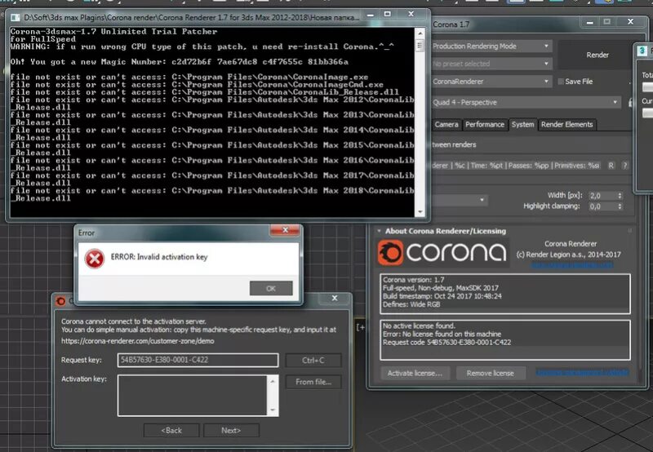653x452 pixels.
Task: Click the Highlight clamping value field
Action: 602,206
